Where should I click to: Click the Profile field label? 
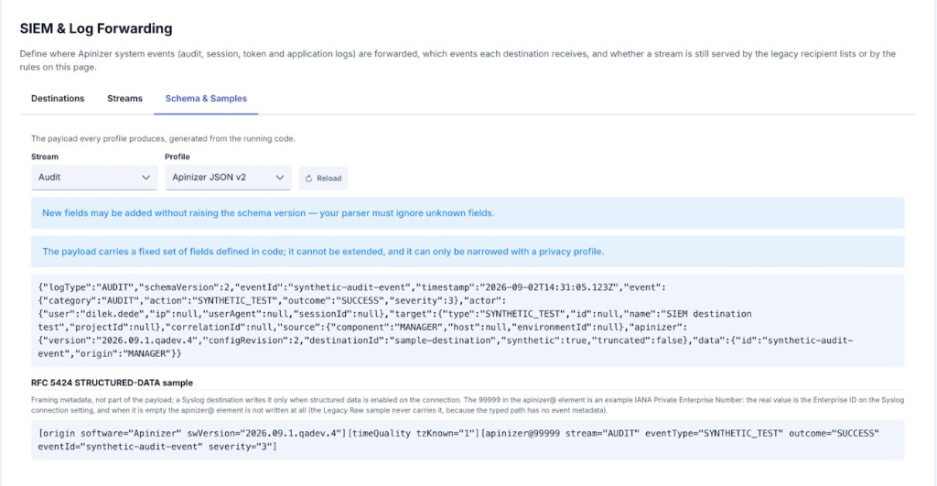click(x=178, y=157)
